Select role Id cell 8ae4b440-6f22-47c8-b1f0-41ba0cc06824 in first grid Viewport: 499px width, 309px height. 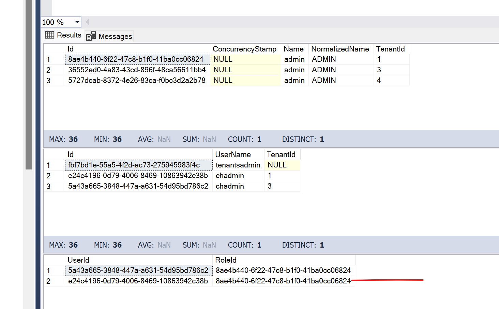(137, 59)
